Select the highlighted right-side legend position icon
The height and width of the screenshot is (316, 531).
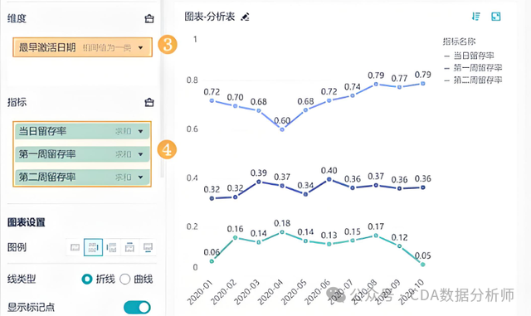(x=93, y=247)
